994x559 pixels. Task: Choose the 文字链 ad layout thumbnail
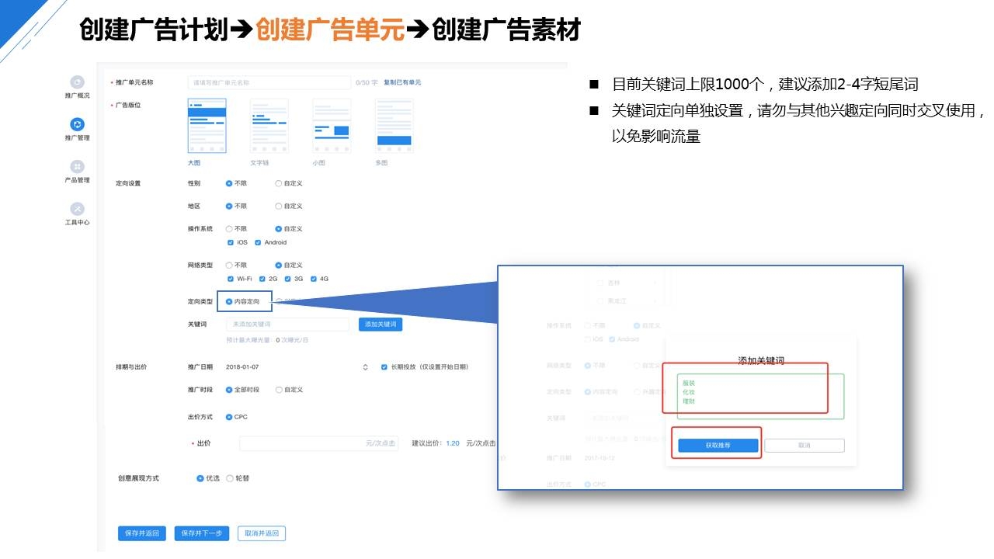coord(269,126)
